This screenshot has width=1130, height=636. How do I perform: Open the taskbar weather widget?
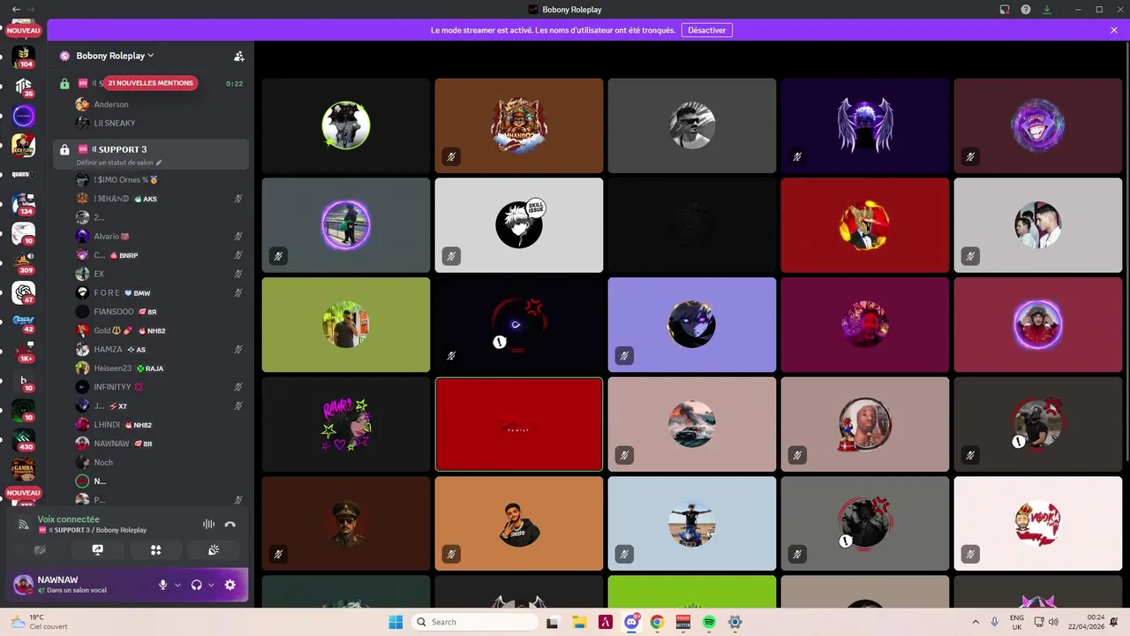(40, 622)
